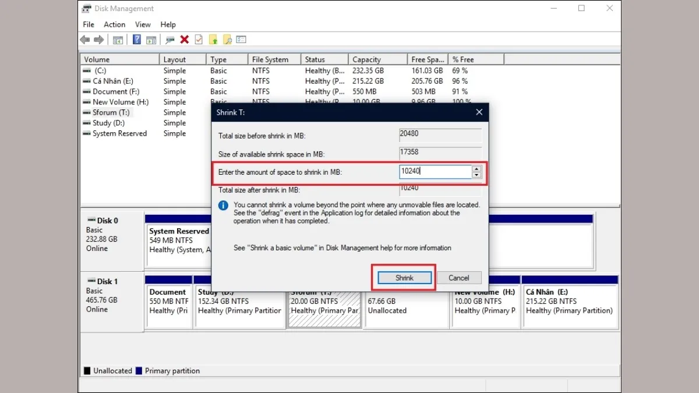Click the folder-with-magnifier toolbar icon
The height and width of the screenshot is (393, 699).
pyautogui.click(x=228, y=40)
